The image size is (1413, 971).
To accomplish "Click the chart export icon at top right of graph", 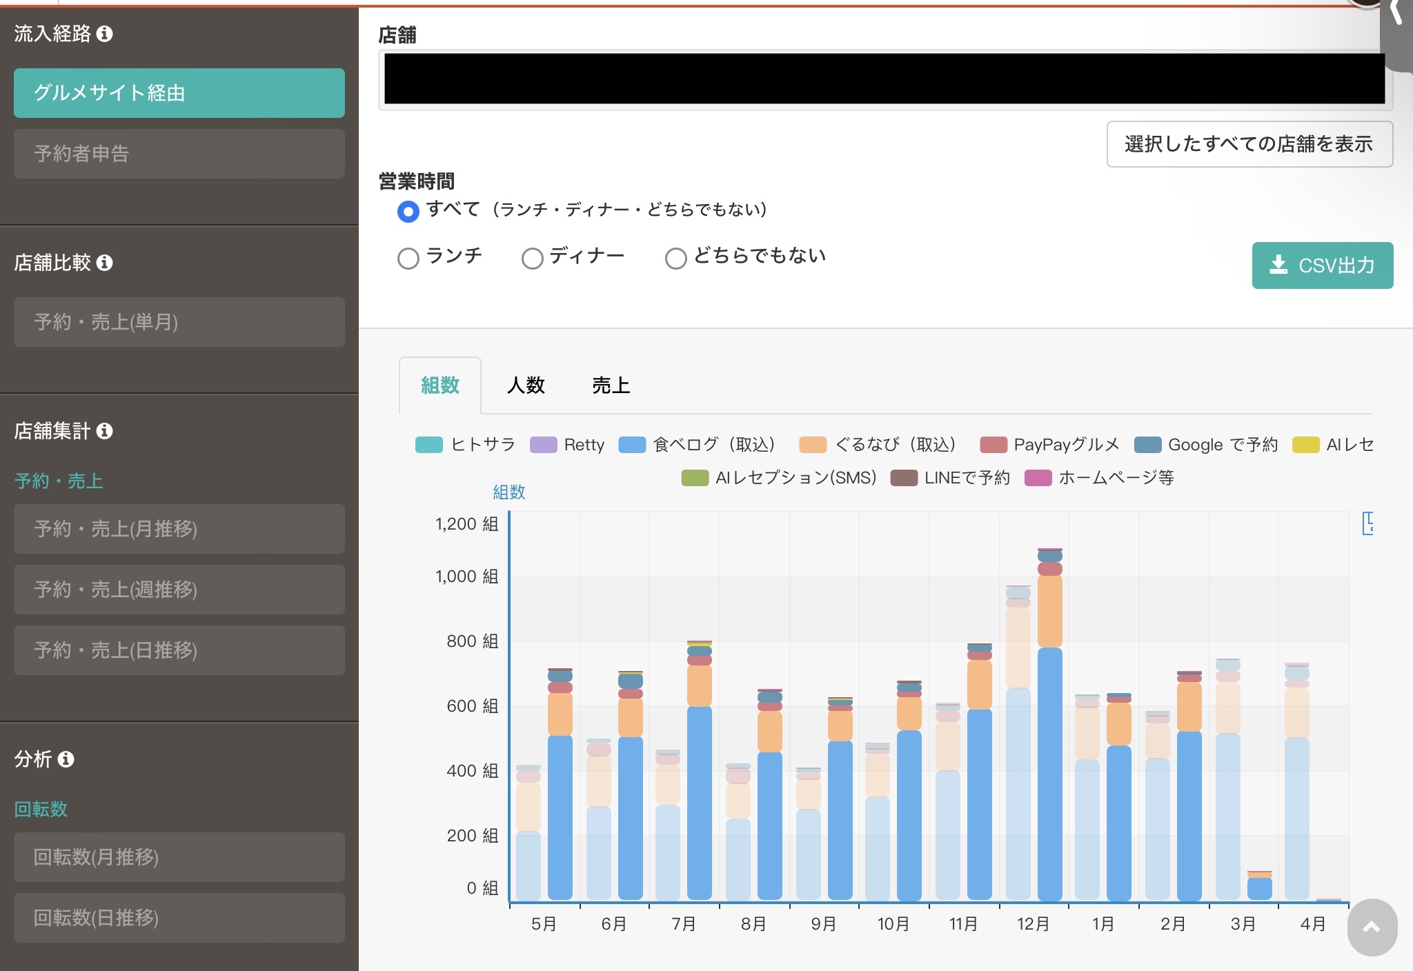I will (1367, 523).
